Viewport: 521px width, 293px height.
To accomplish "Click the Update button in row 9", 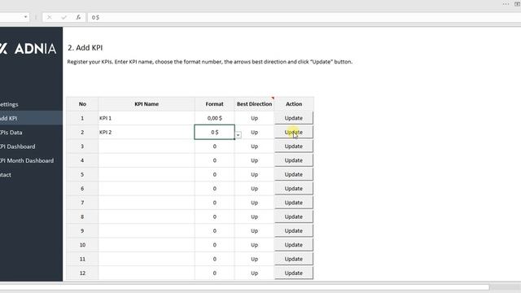I will (x=294, y=231).
